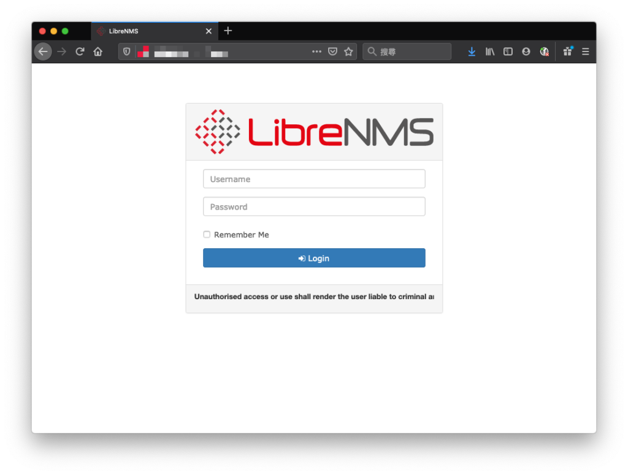Screen dimensions: 628x475
Task: Focus the Username input field
Action: (314, 179)
